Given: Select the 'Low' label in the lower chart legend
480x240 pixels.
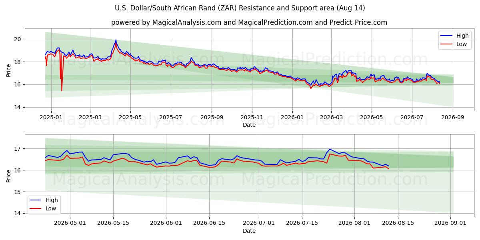Looking at the screenshot, I should click(x=51, y=209).
